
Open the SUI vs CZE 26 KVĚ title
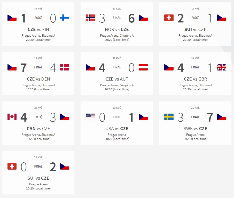click(x=38, y=178)
